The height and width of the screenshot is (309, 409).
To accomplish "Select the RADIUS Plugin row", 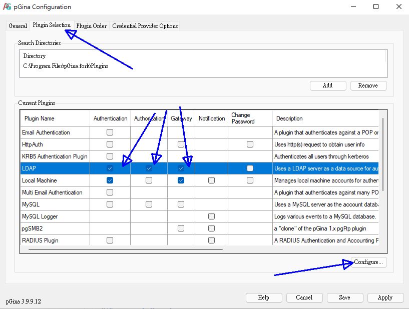I will (x=40, y=240).
